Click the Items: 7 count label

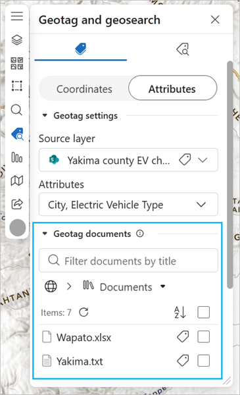(56, 313)
